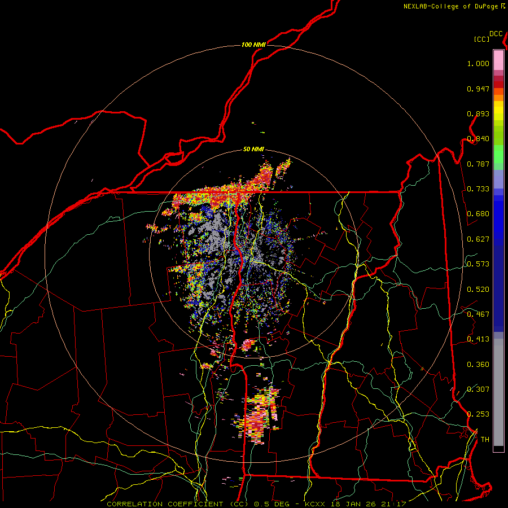Click the 0.307 scale value
508x508 pixels.
pyautogui.click(x=478, y=389)
